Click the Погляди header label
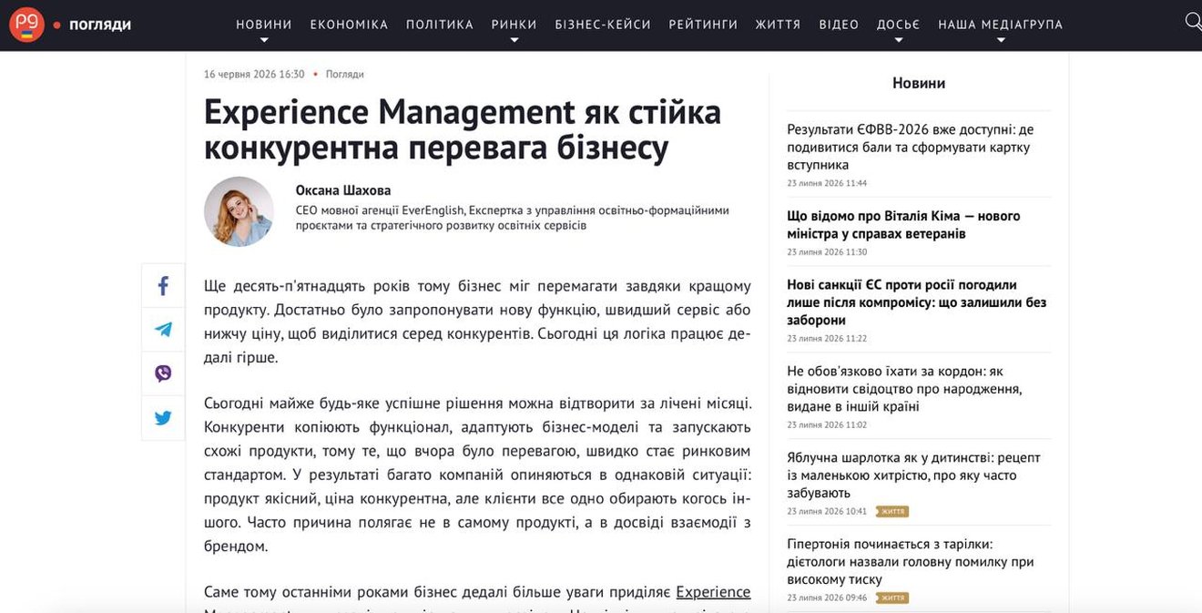The width and height of the screenshot is (1202, 613). pos(99,25)
